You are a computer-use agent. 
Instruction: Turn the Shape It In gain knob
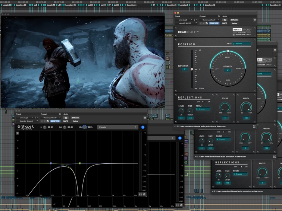pos(45,127)
